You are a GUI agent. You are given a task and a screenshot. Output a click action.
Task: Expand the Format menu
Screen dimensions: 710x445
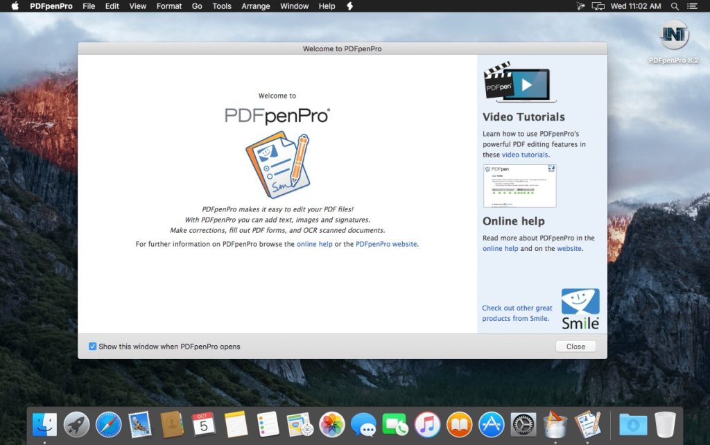[169, 6]
